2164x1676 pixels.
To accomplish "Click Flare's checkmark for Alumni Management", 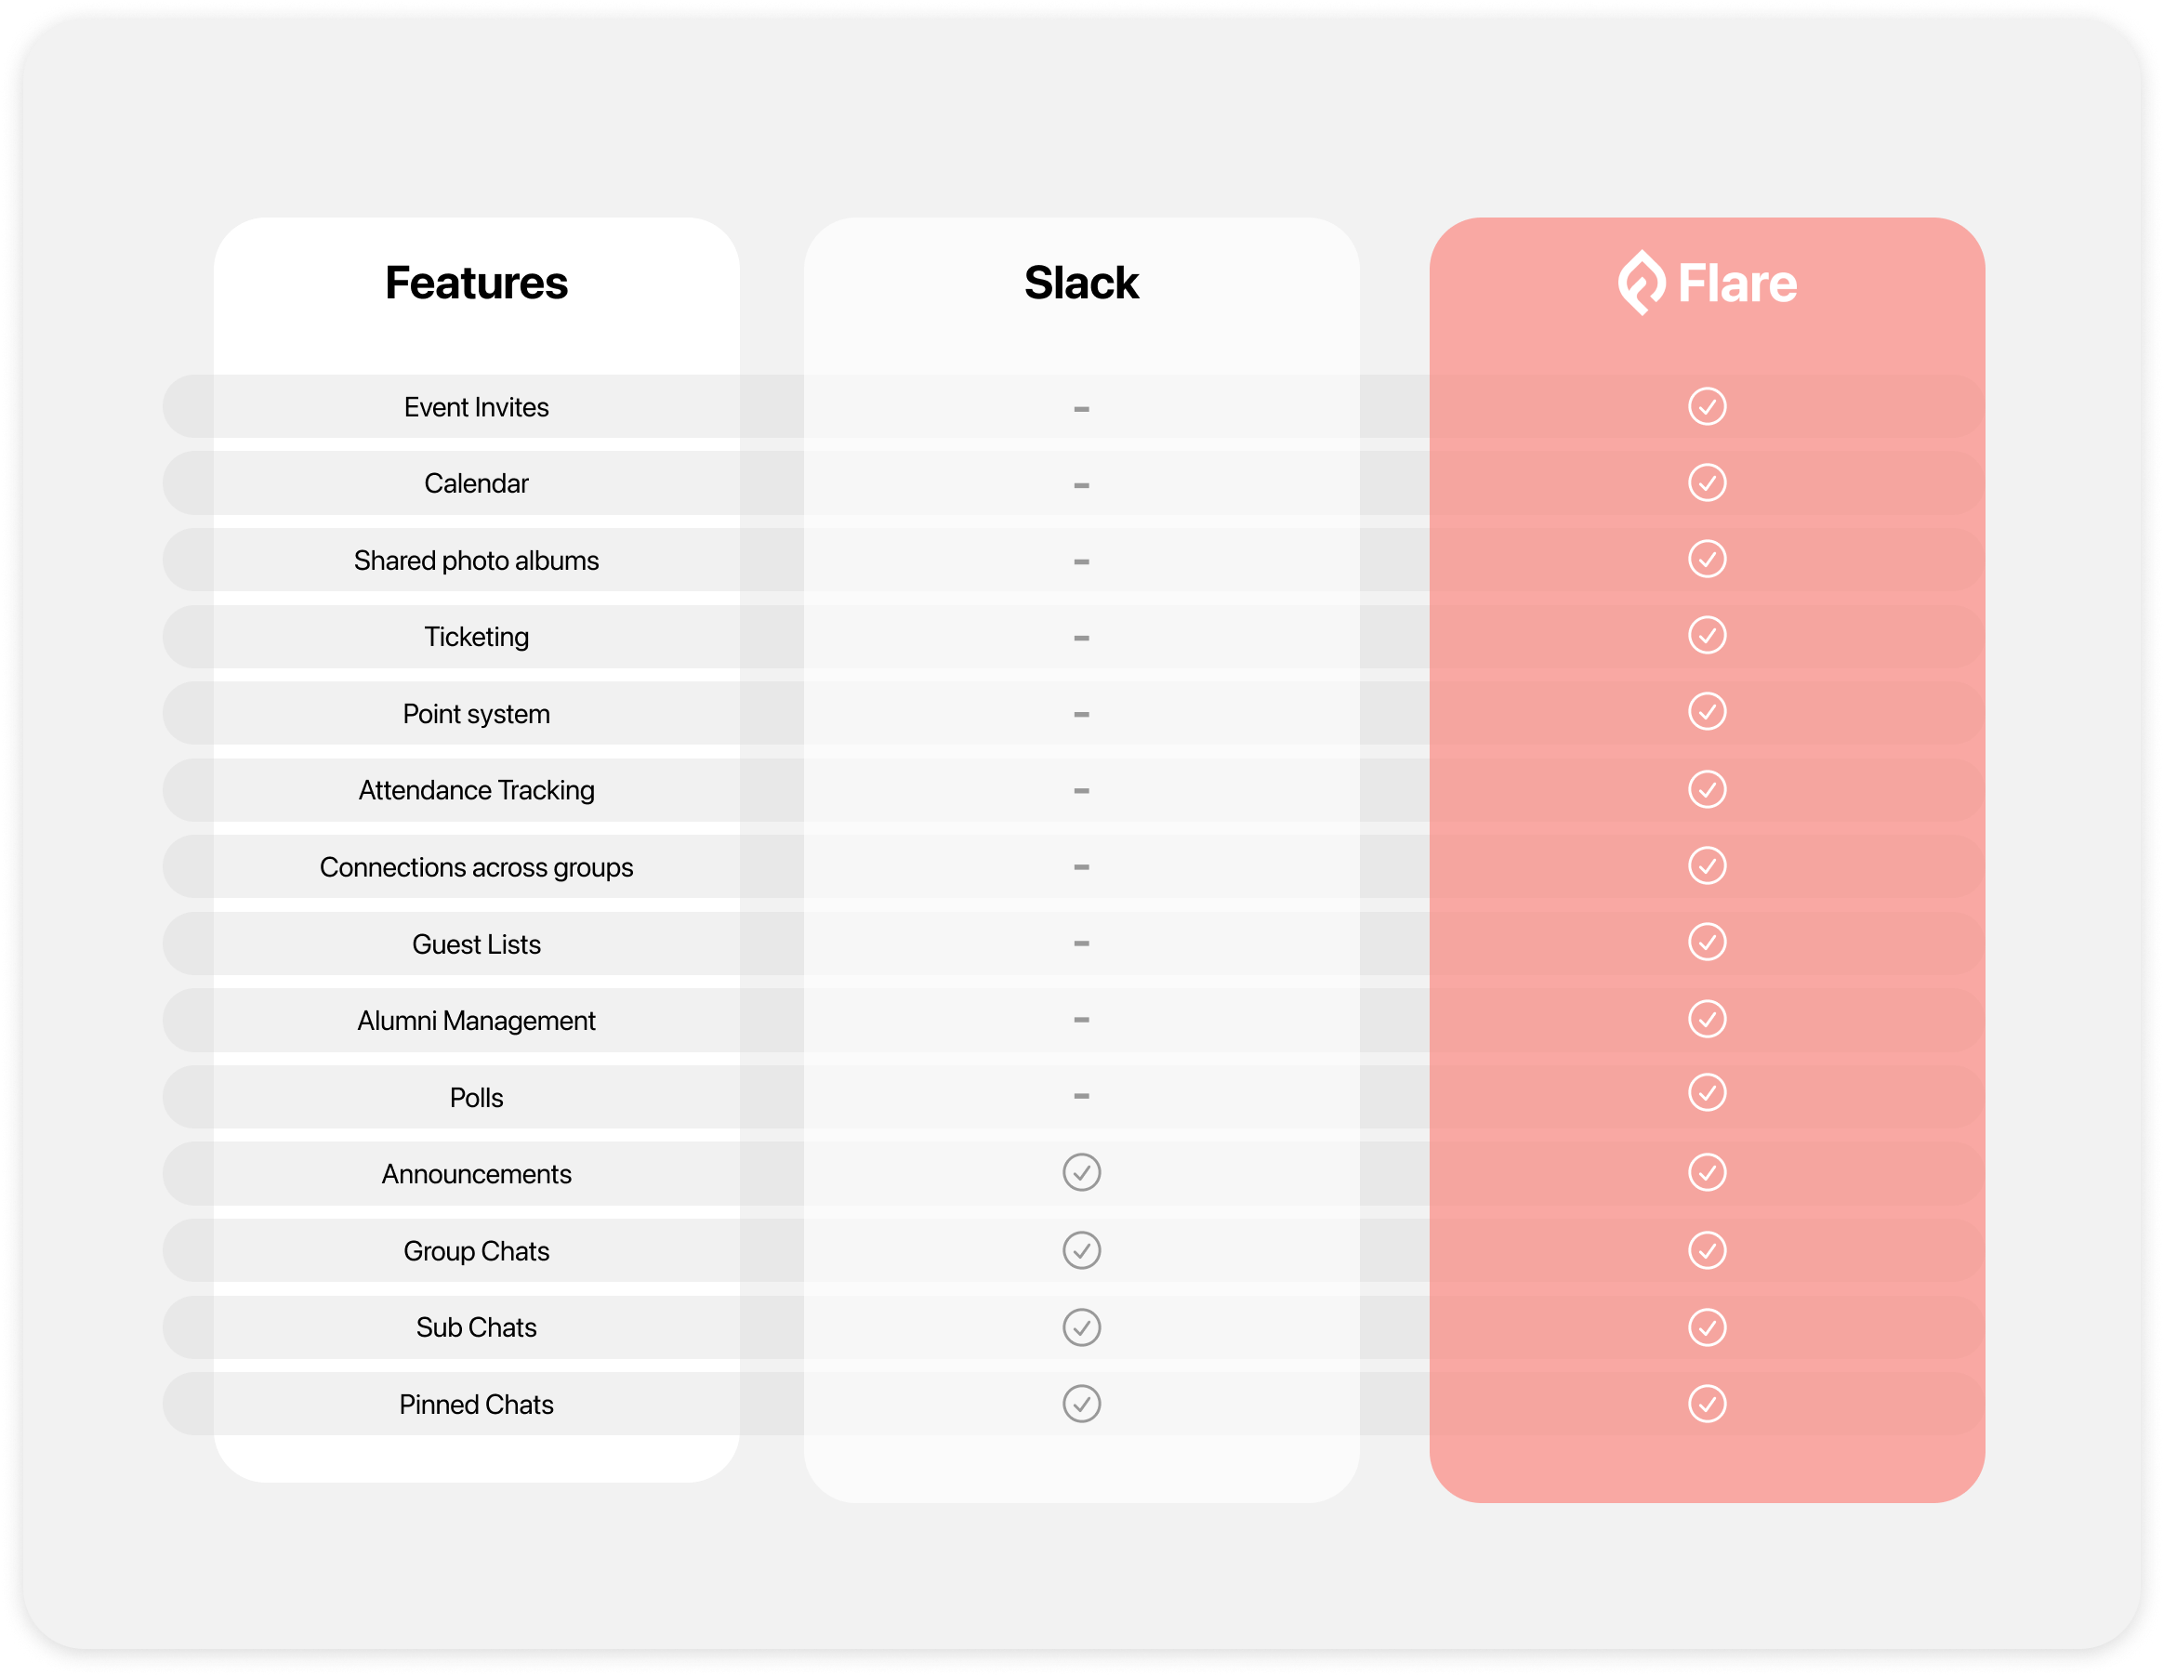I will (1707, 1019).
